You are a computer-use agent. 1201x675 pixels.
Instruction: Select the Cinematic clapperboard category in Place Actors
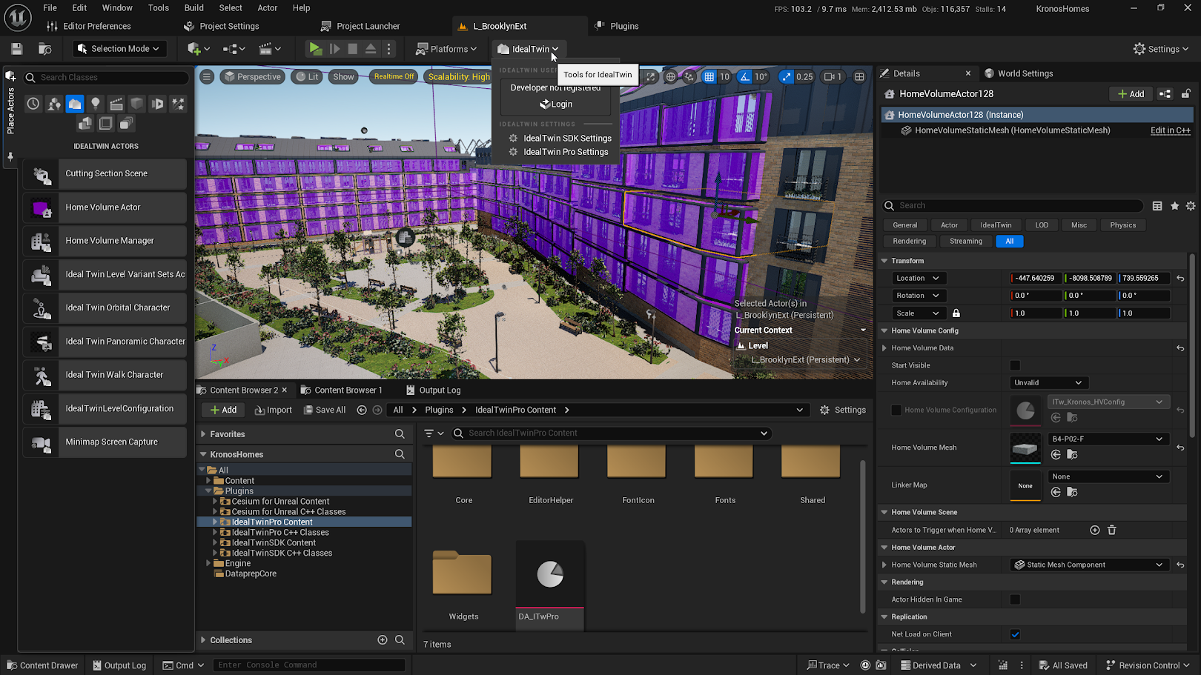[x=116, y=104]
